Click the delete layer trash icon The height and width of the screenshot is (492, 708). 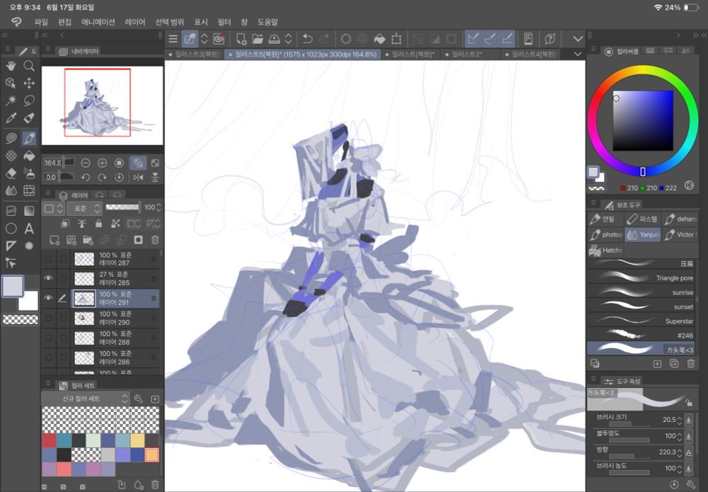[155, 240]
